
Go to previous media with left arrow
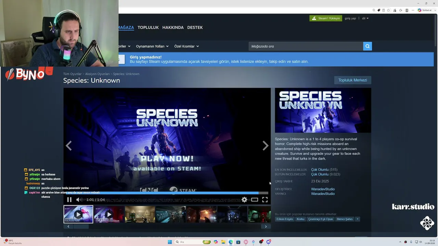click(69, 146)
